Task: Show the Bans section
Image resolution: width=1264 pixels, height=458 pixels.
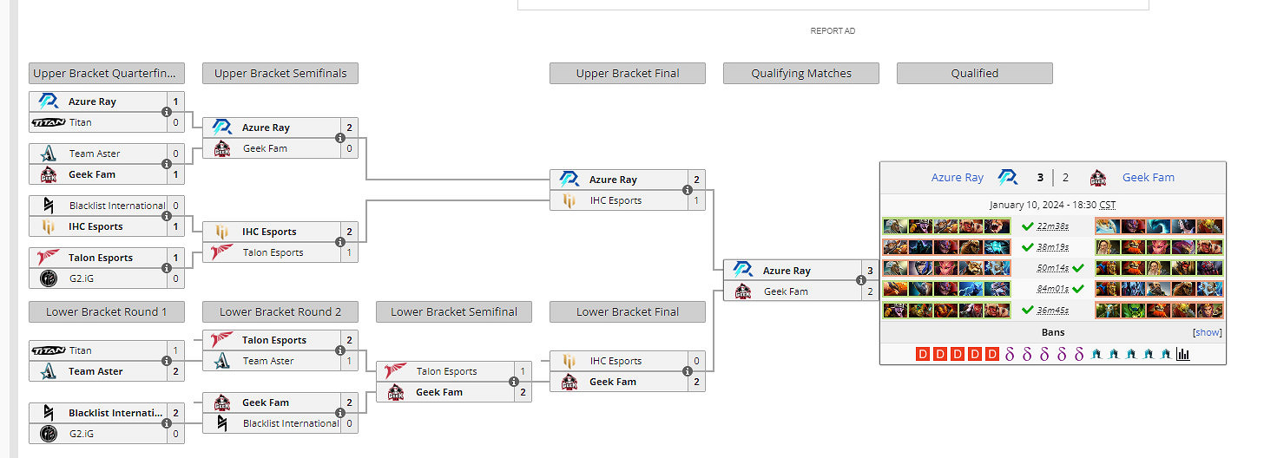Action: click(1208, 332)
